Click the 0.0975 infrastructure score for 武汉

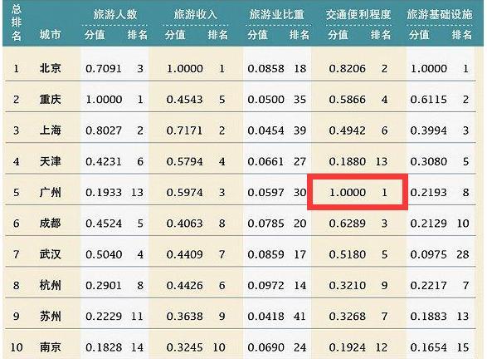coord(428,254)
